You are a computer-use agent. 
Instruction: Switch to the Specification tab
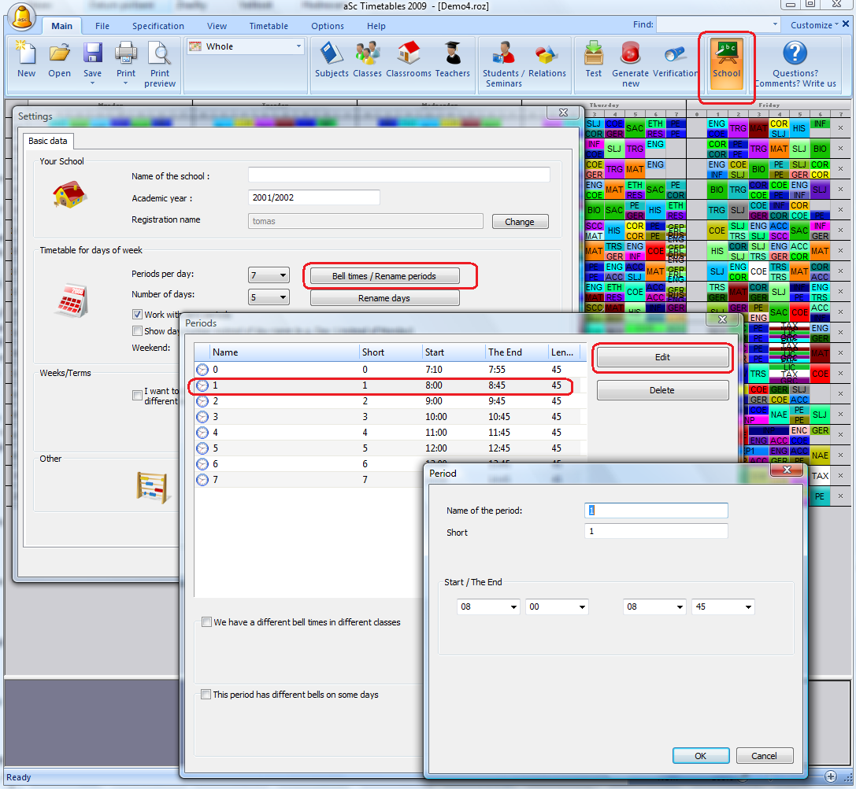pyautogui.click(x=157, y=26)
